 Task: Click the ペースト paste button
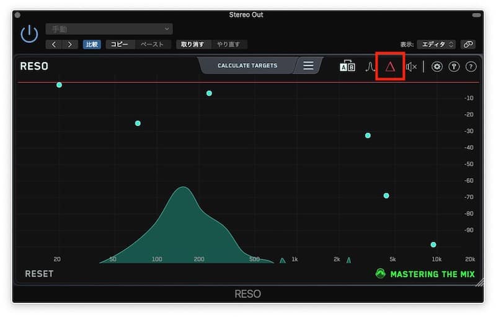pos(153,44)
